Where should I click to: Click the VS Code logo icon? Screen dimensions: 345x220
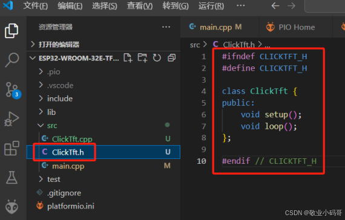pos(8,5)
